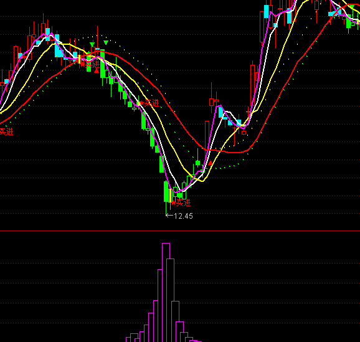Screen dimensions: 360x342
Task: Click the red up-triangle signal beside the yellow line's trough
Action: coord(211,163)
